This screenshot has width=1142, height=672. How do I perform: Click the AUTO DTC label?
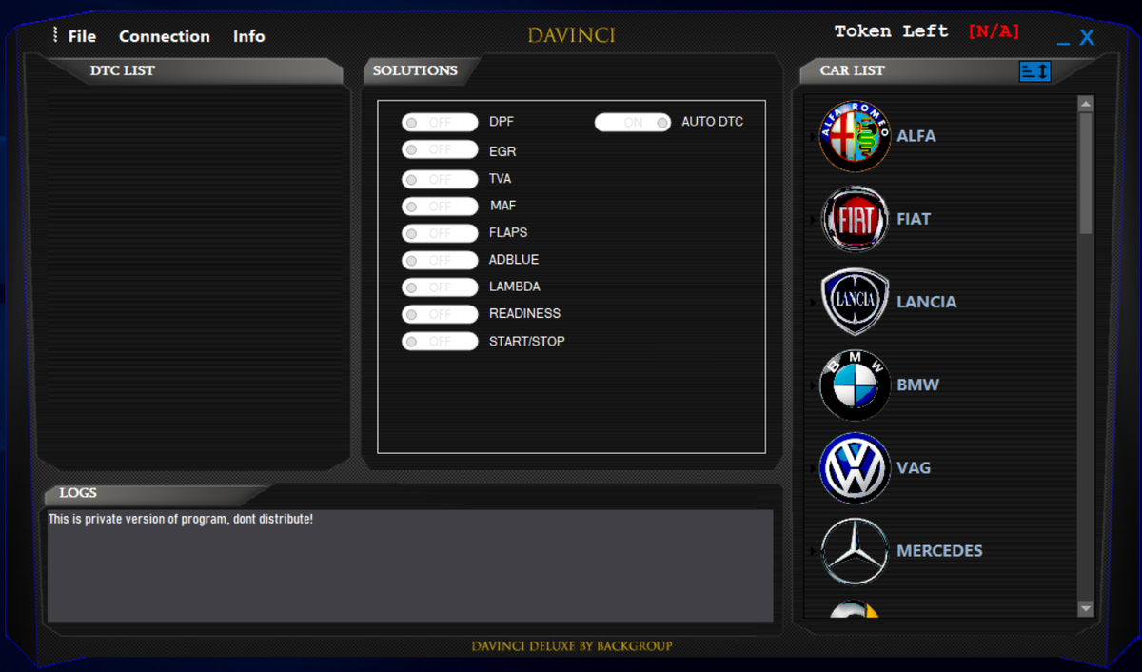click(x=713, y=122)
